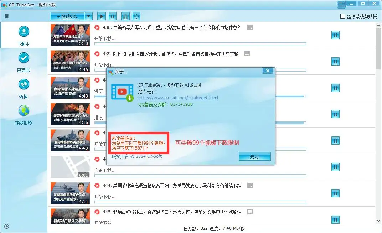
Task: Select the 4:46 thumbnail of video 439
Action: tap(70, 61)
